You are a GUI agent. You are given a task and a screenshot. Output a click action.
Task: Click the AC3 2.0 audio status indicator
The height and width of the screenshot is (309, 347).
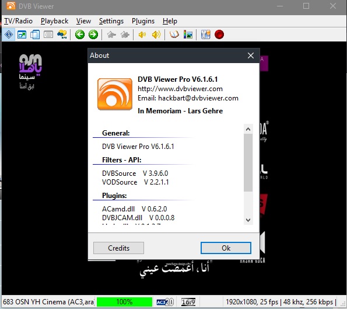point(165,302)
